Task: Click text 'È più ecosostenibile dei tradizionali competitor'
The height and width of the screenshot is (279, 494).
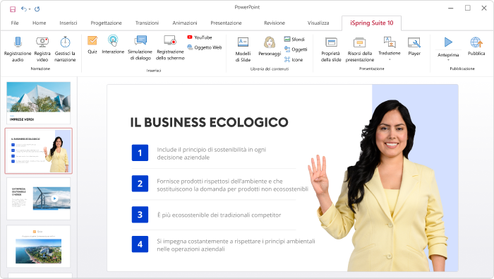Action: [x=219, y=215]
